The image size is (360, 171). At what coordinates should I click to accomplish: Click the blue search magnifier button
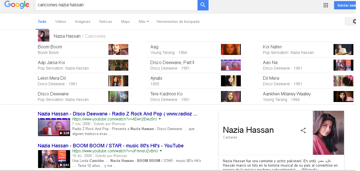[x=203, y=5]
